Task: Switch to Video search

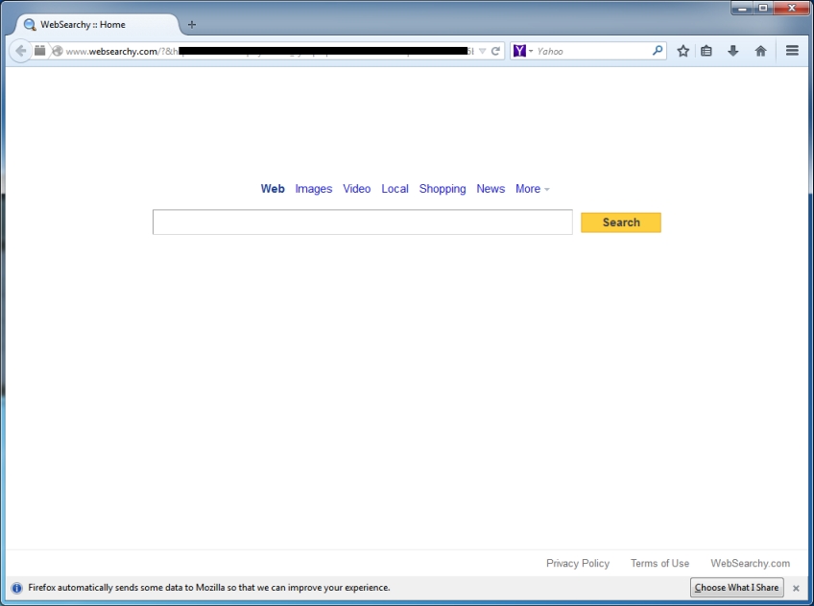Action: [357, 189]
